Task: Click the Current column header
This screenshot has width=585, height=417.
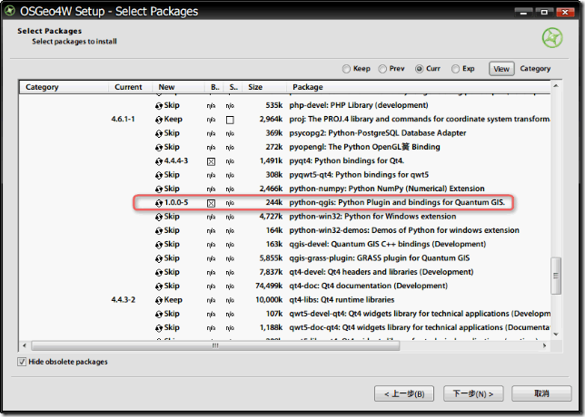Action: pos(130,87)
